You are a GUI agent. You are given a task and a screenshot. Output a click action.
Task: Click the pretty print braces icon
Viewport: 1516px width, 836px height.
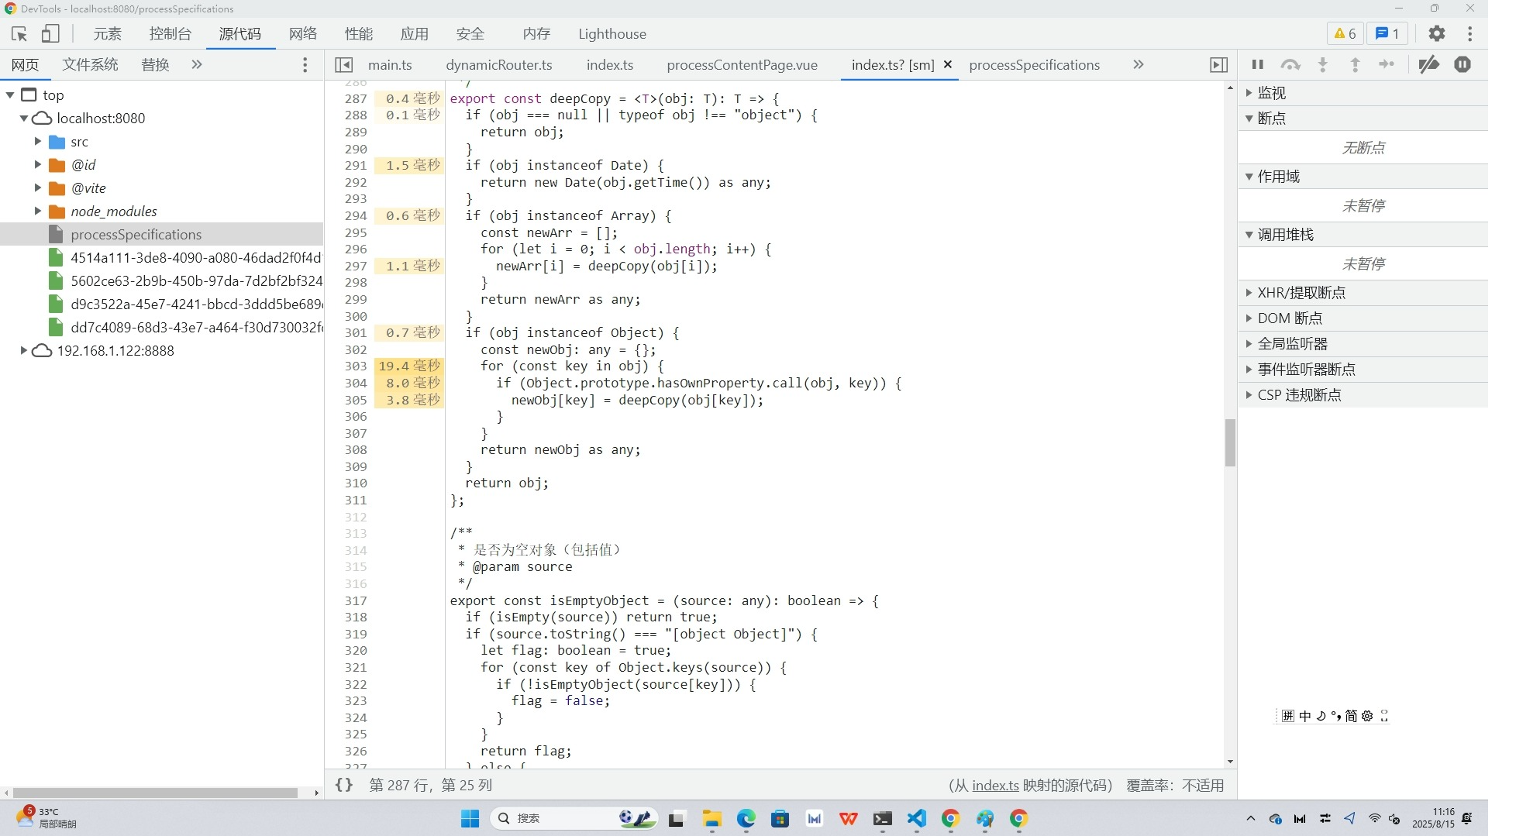[344, 785]
